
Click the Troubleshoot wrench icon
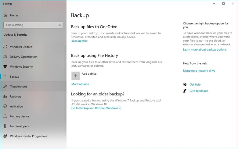pos(5,87)
